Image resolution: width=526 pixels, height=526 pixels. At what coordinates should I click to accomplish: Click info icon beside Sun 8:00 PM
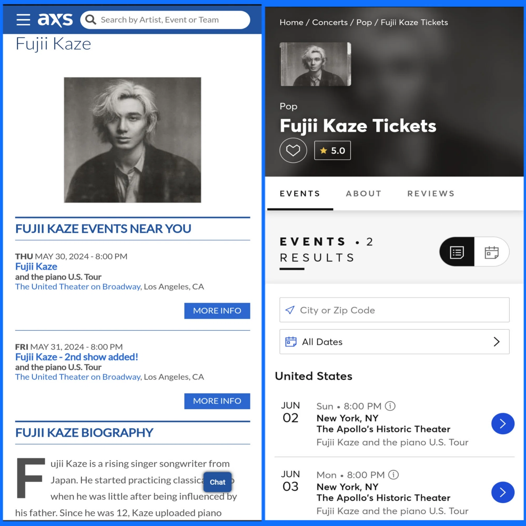point(390,406)
